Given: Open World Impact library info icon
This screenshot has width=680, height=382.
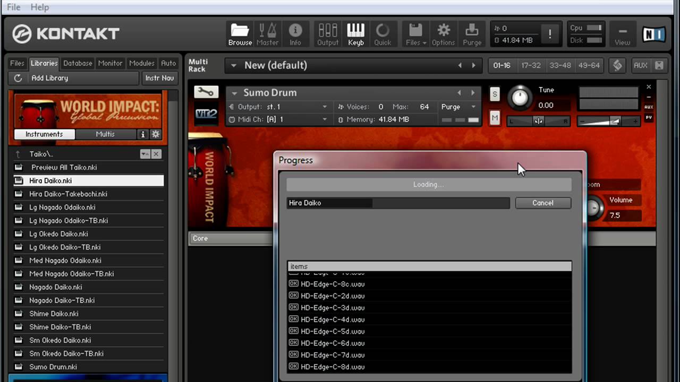Looking at the screenshot, I should [x=142, y=134].
